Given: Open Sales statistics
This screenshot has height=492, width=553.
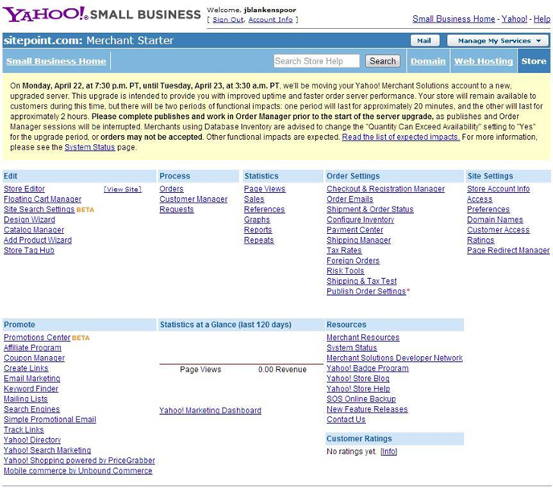Looking at the screenshot, I should coord(254,199).
